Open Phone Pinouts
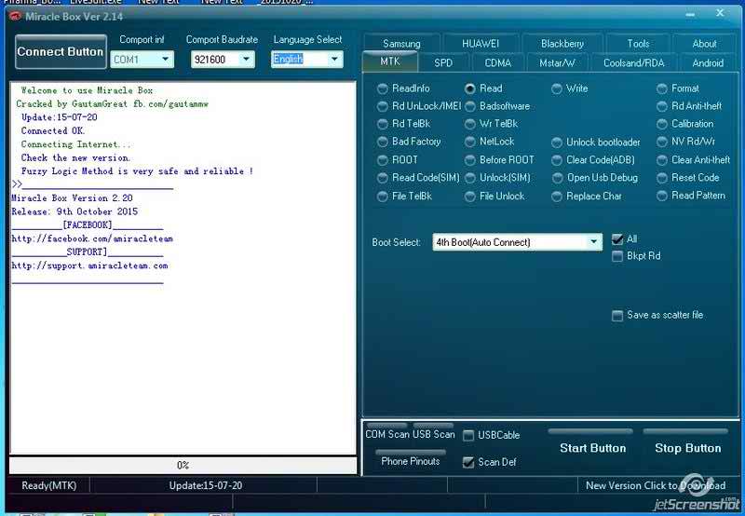745x516 pixels. coord(411,460)
